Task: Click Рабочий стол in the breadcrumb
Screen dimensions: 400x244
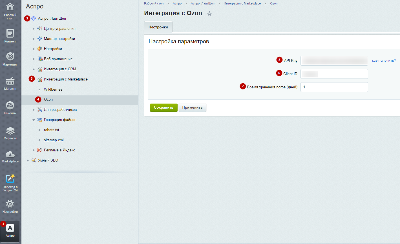Action: (154, 3)
